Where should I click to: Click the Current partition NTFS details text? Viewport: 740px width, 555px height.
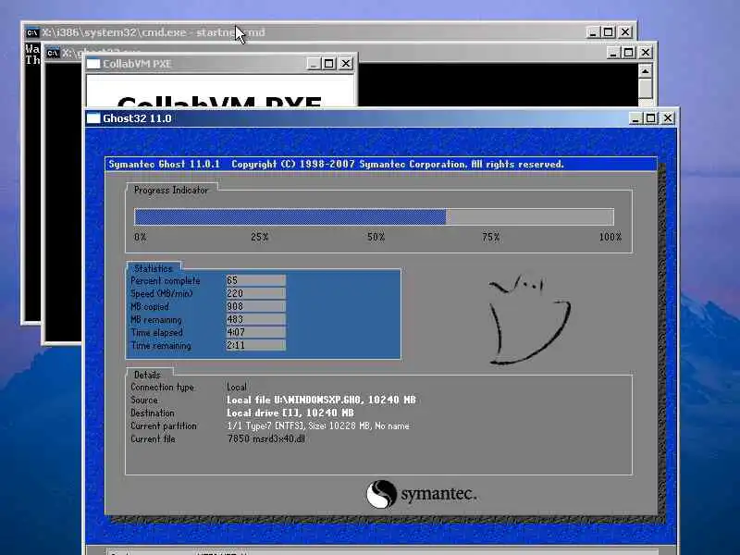point(318,425)
